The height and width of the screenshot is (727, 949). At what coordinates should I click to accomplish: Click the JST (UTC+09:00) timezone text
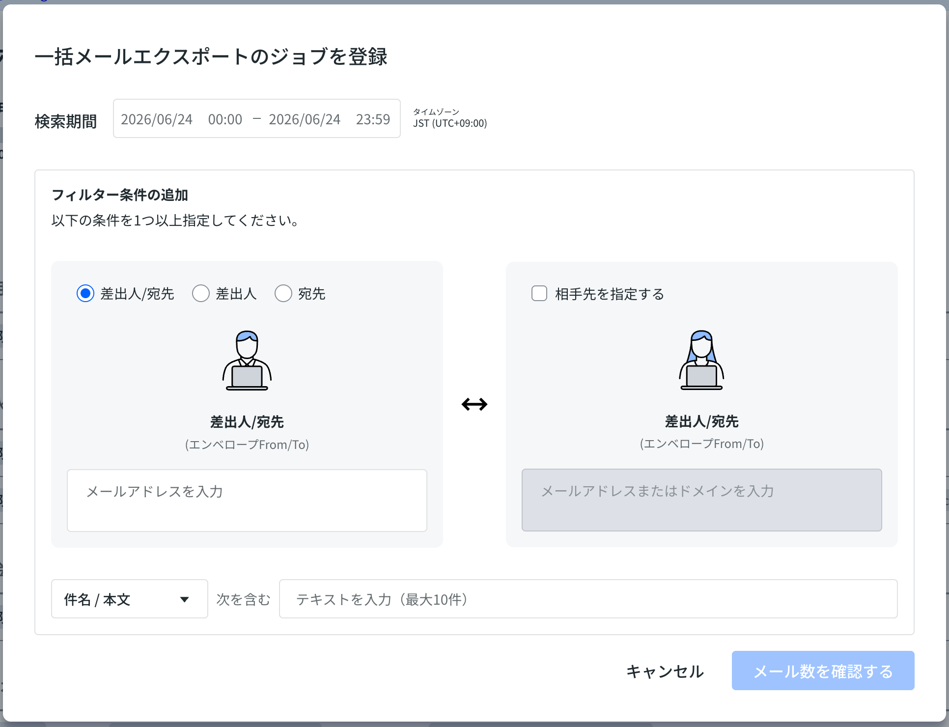(x=450, y=123)
